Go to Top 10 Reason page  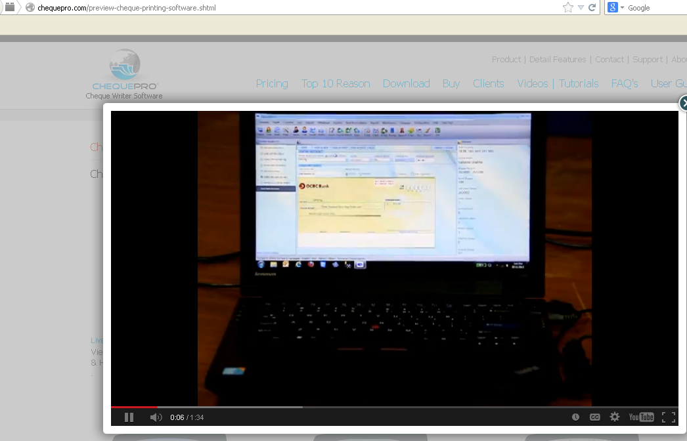[x=336, y=83]
